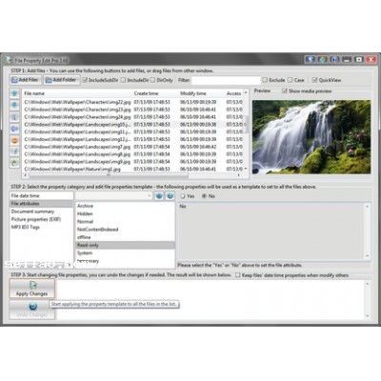Select the Nature\img1.jpg file row
381x381 pixels.
132,169
